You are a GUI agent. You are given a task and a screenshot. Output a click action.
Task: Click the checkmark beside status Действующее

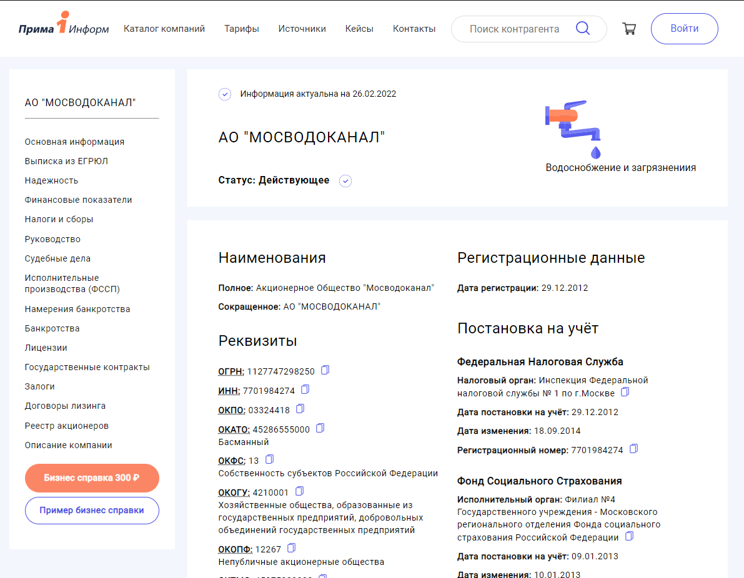[x=345, y=181]
